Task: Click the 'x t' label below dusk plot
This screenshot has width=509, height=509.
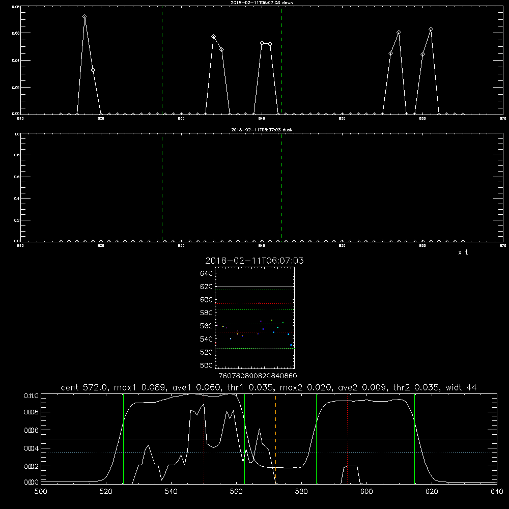Action: 463,252
